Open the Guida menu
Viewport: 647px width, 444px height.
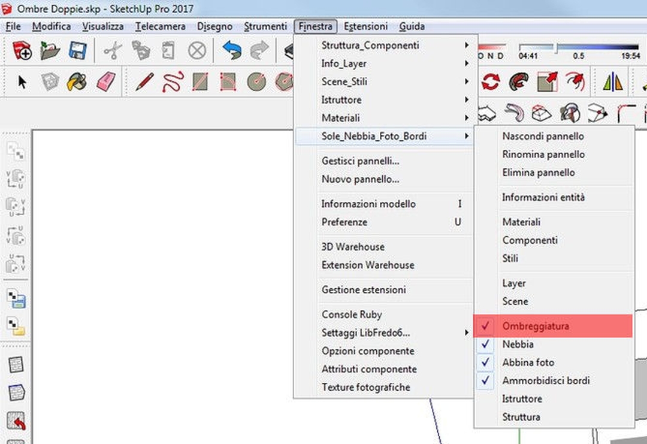click(x=412, y=26)
